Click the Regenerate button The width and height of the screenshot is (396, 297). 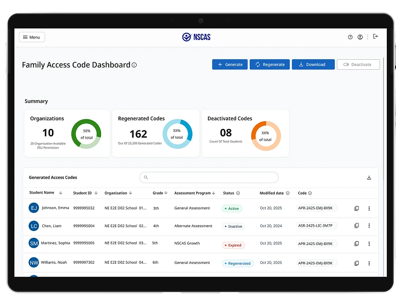270,65
